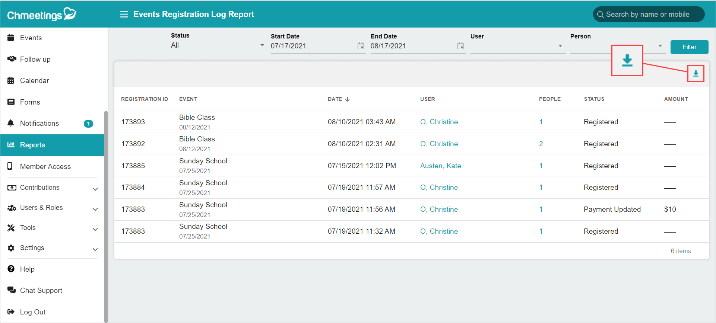Image resolution: width=716 pixels, height=323 pixels.
Task: Click date 07/19/2021 12:02 PM cell
Action: [x=362, y=166]
